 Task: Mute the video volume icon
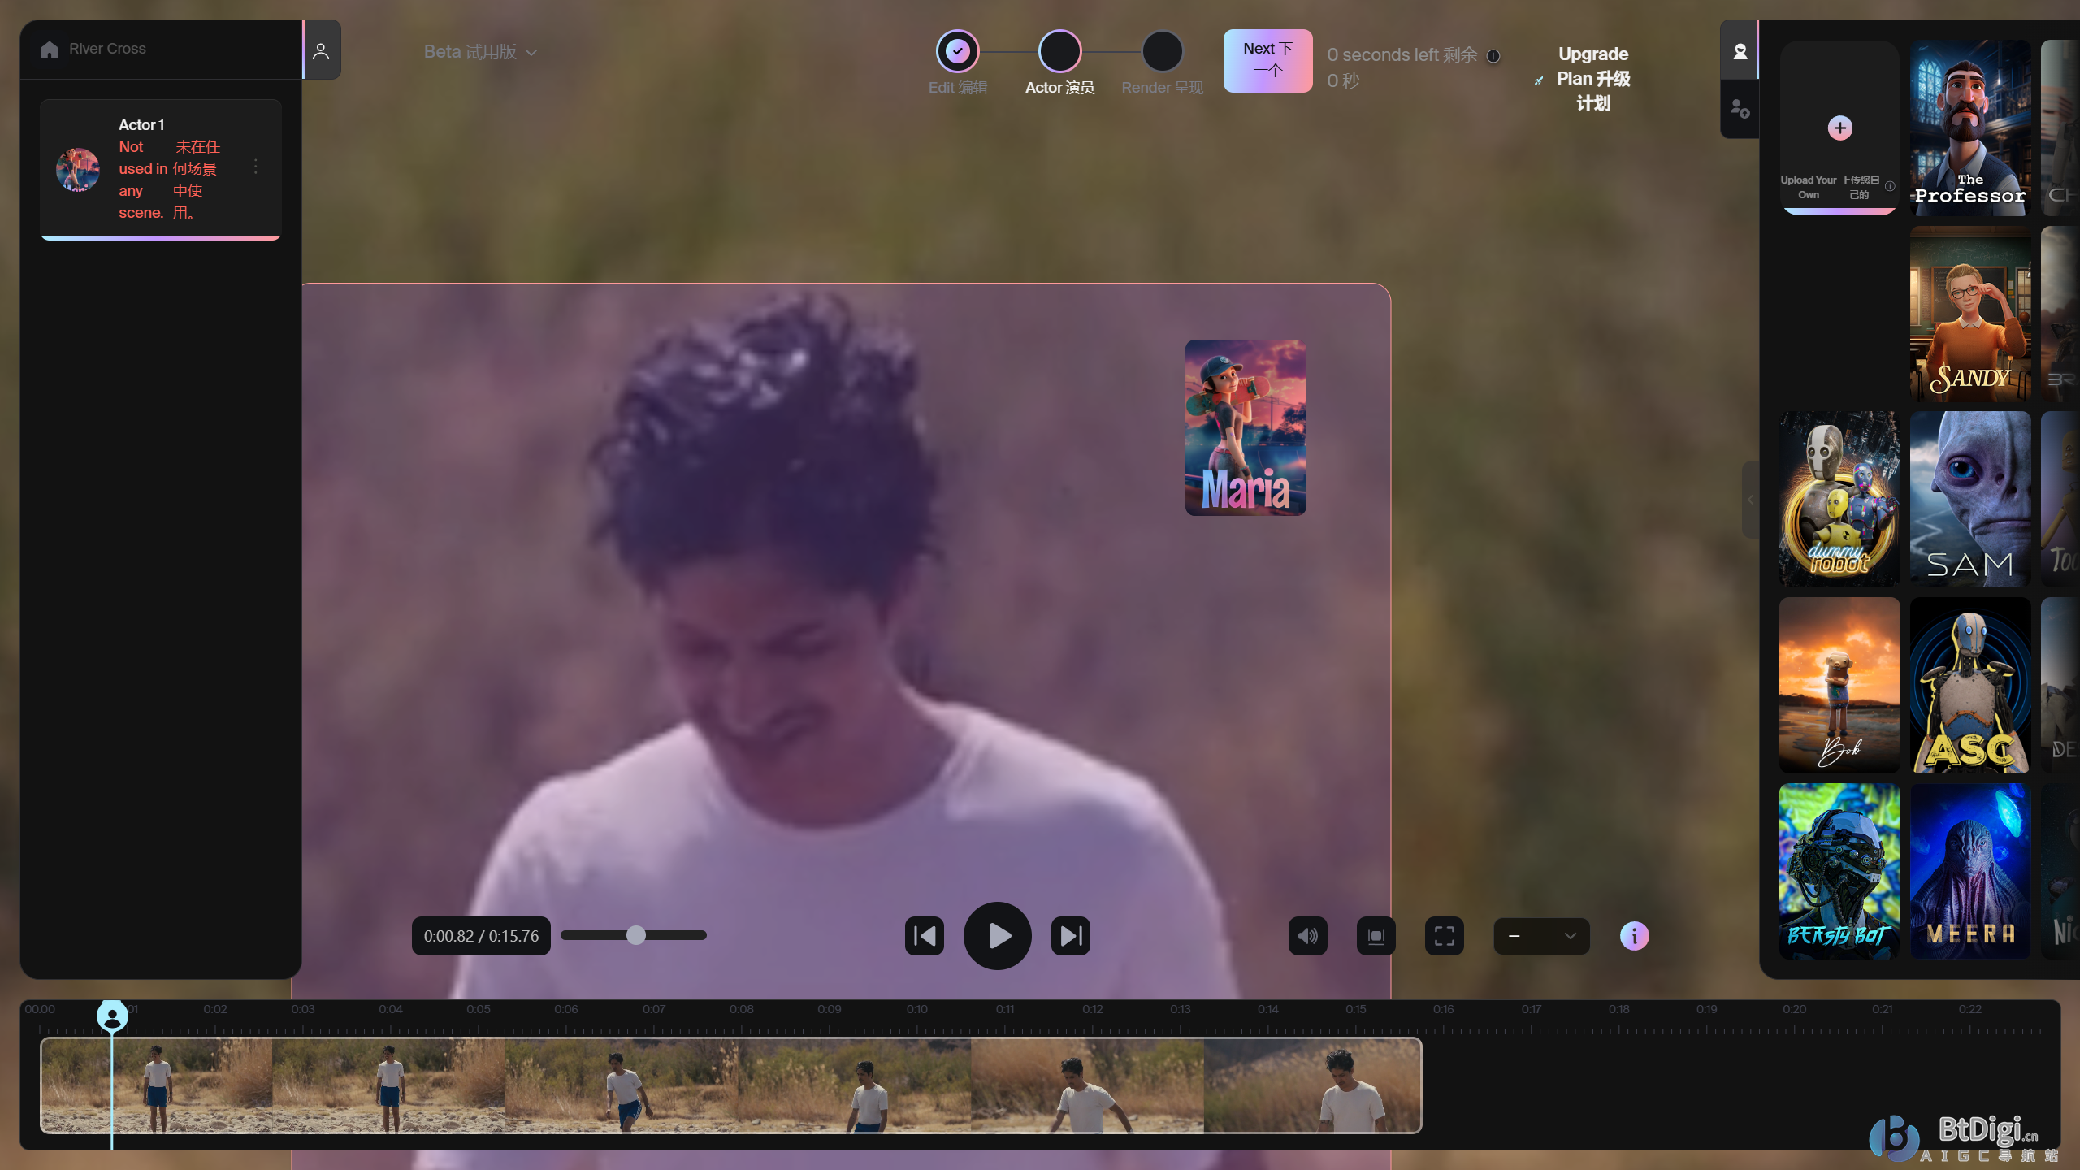[x=1307, y=936]
